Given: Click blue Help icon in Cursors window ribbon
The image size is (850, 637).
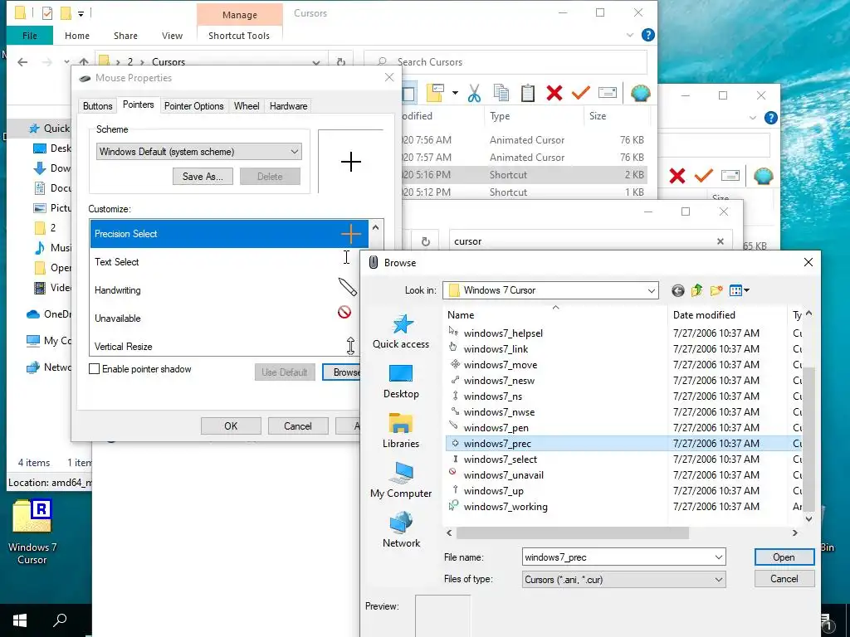Looking at the screenshot, I should (x=647, y=35).
